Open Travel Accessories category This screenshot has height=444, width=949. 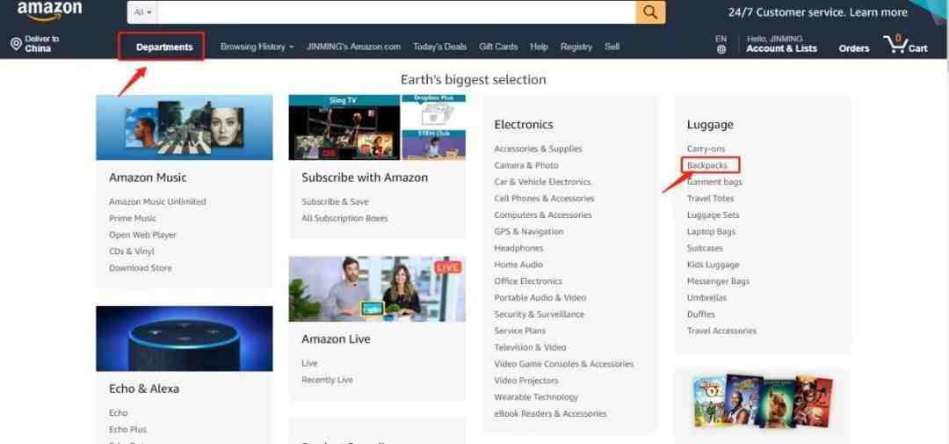pyautogui.click(x=721, y=331)
